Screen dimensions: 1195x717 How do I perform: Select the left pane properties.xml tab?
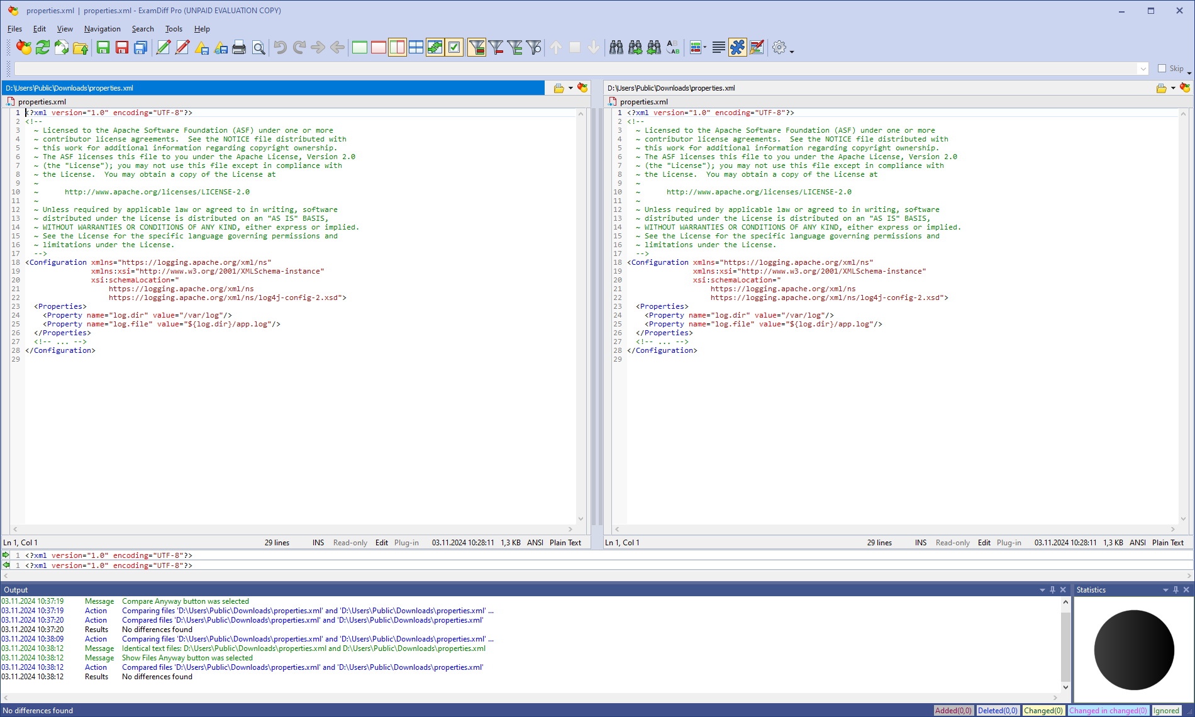[x=36, y=102]
